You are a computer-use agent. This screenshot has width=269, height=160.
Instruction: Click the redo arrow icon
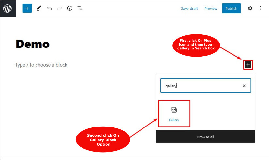tap(59, 8)
